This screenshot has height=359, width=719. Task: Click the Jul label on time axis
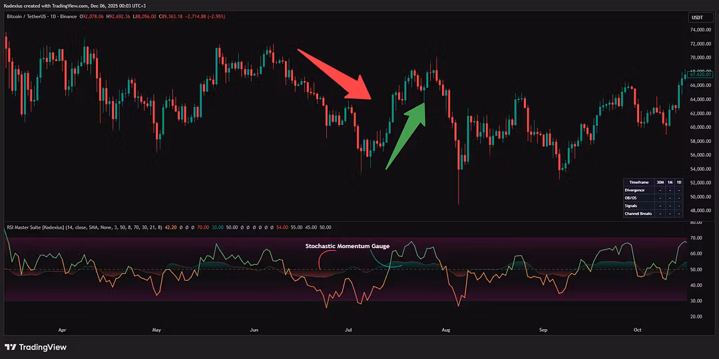click(348, 329)
